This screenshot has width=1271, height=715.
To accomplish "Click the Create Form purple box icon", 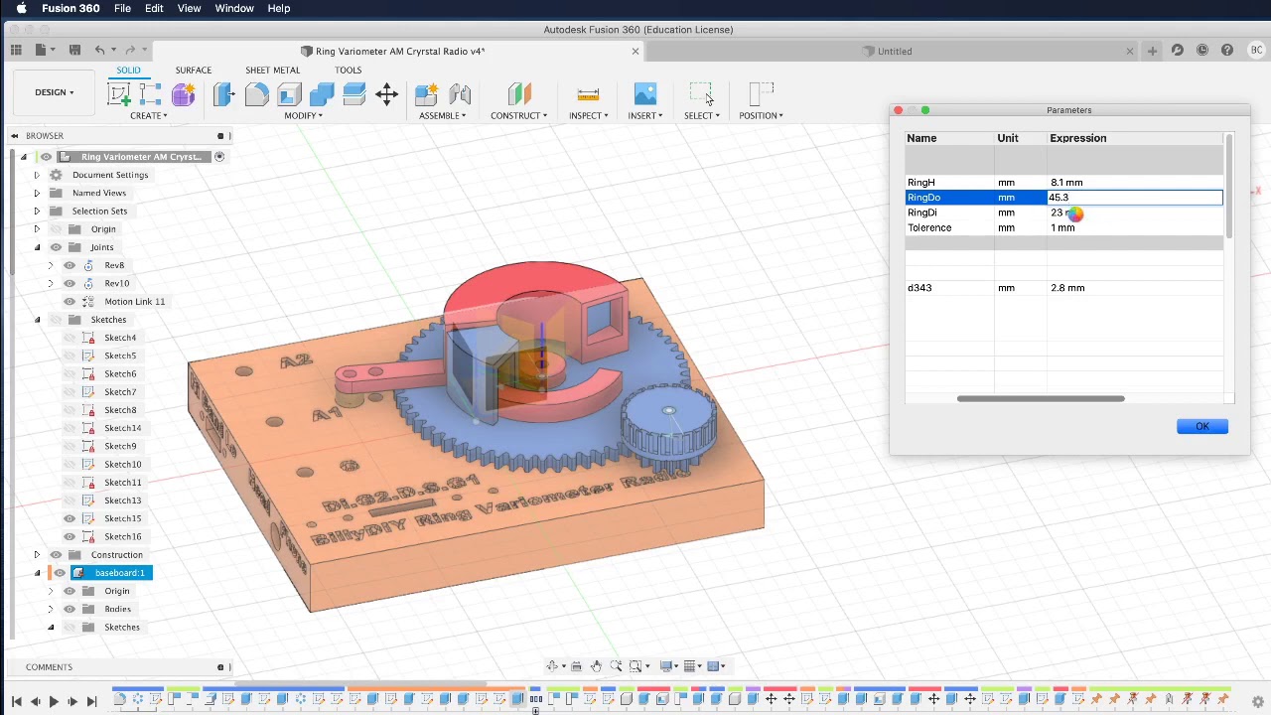I will coord(184,94).
